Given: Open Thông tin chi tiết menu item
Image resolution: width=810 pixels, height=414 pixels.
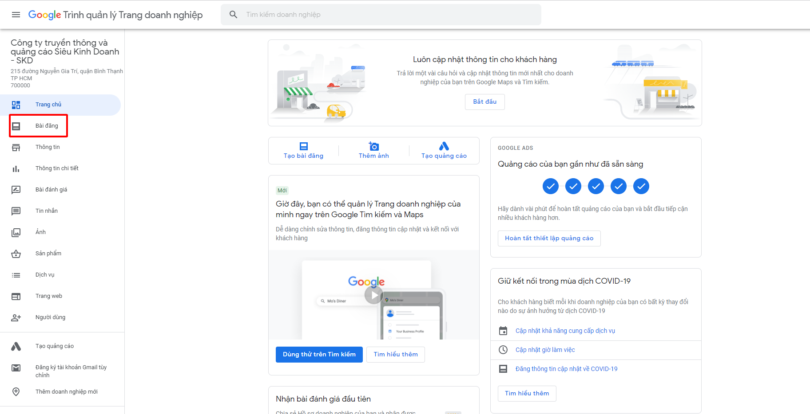Looking at the screenshot, I should click(60, 169).
